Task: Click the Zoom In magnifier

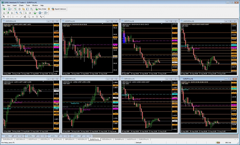Action: [x=17, y=13]
